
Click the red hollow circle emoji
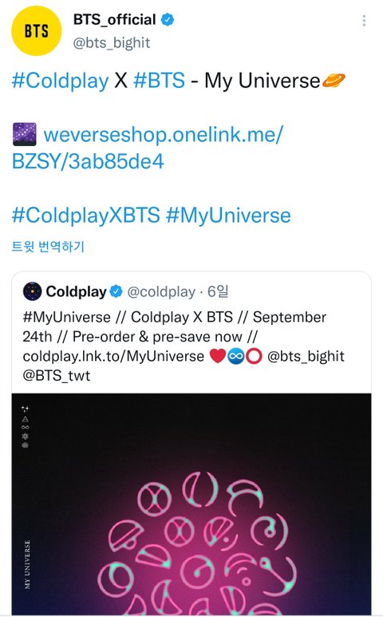(x=254, y=357)
